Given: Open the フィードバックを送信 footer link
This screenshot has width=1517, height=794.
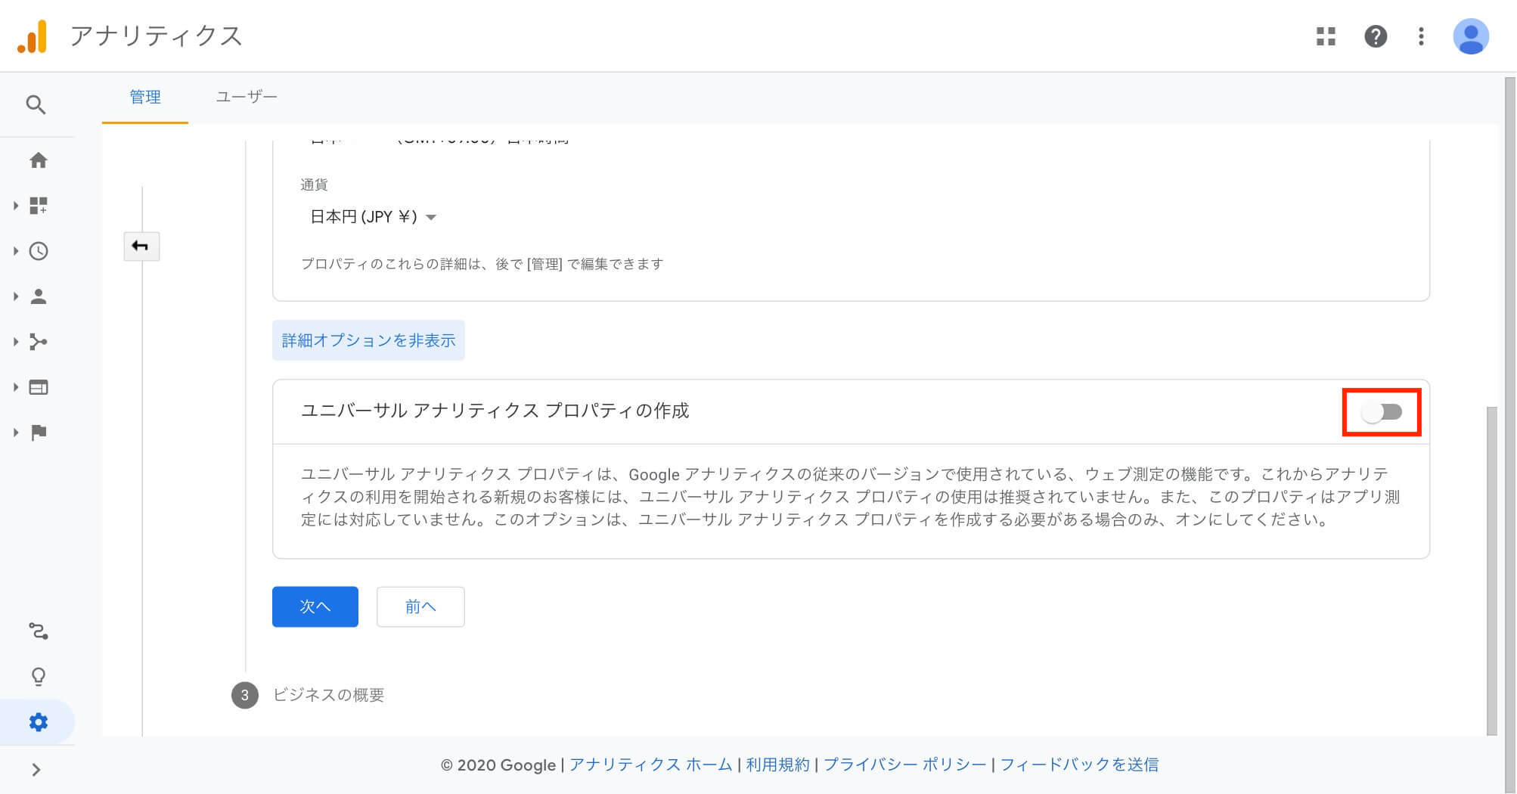Looking at the screenshot, I should [1079, 765].
